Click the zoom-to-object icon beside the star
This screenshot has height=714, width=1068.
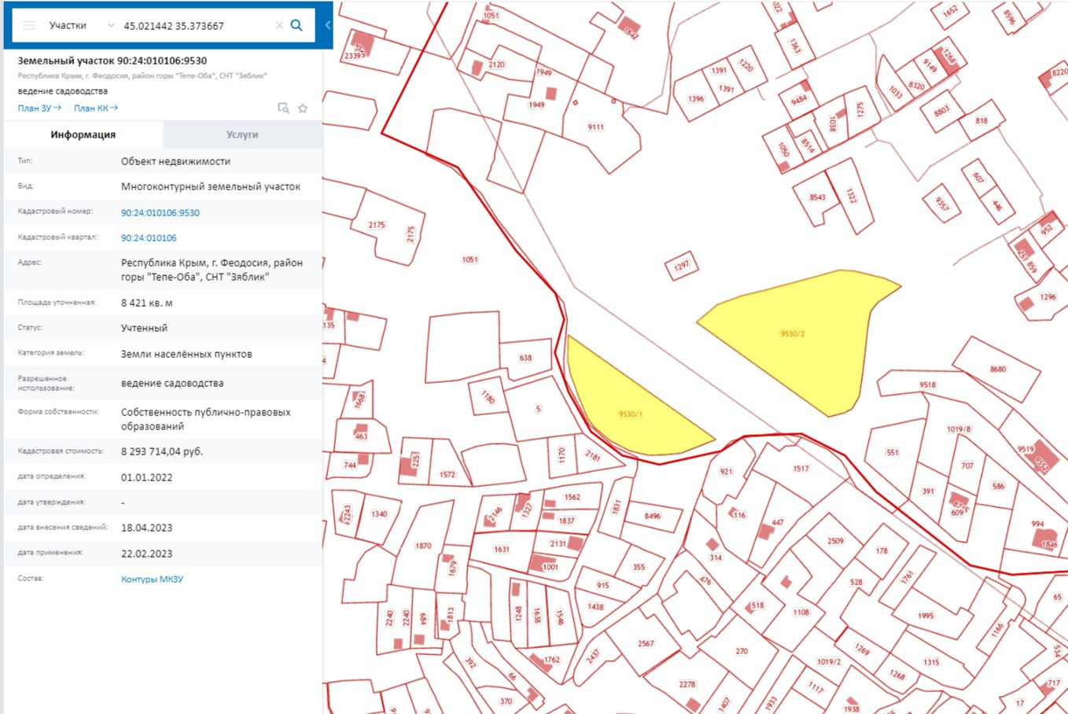tap(284, 109)
